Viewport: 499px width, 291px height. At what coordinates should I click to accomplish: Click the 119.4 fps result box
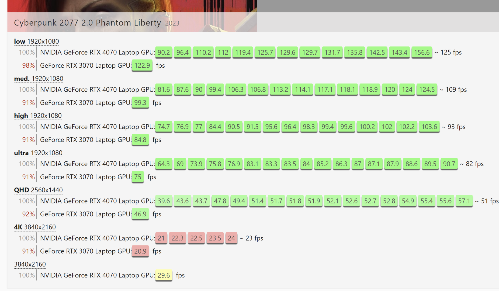pos(243,52)
